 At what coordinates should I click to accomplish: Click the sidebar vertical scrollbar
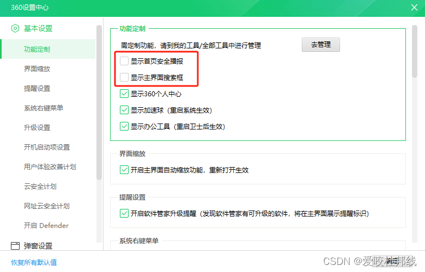pyautogui.click(x=99, y=102)
